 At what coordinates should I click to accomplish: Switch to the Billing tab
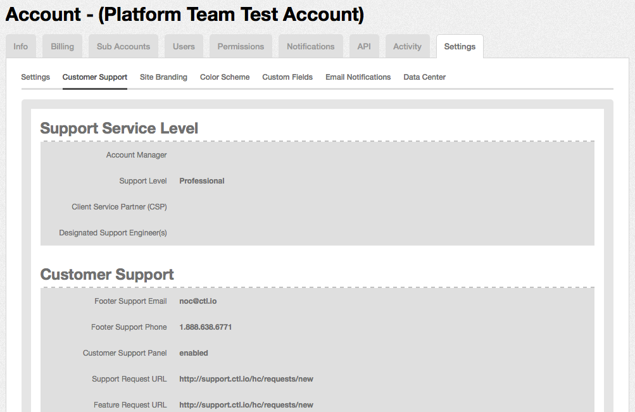(x=61, y=46)
